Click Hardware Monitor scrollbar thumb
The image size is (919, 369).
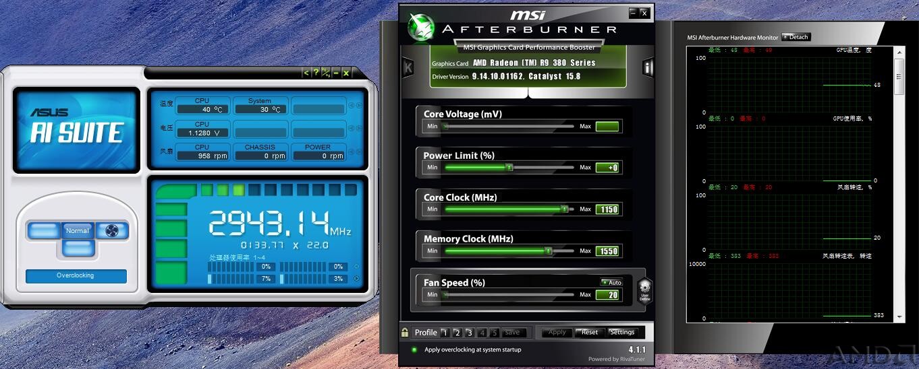click(x=899, y=76)
